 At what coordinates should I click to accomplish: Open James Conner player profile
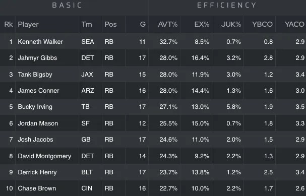coord(38,91)
